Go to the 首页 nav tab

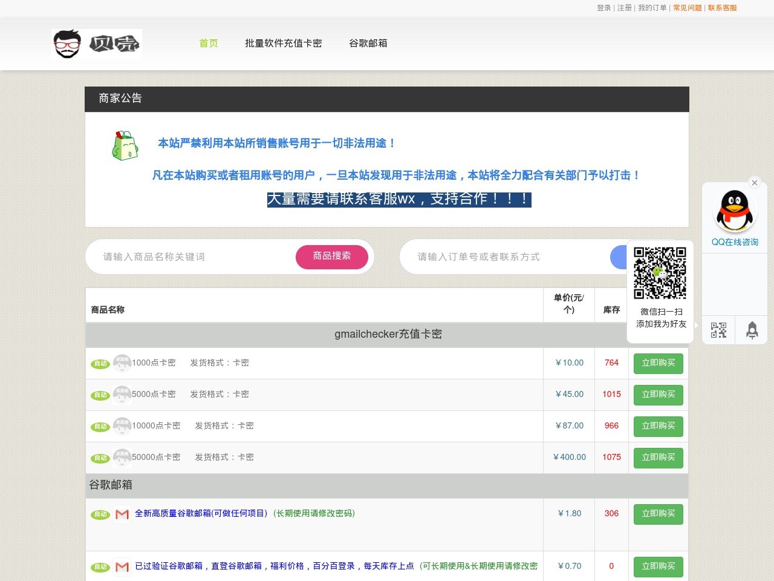coord(209,43)
